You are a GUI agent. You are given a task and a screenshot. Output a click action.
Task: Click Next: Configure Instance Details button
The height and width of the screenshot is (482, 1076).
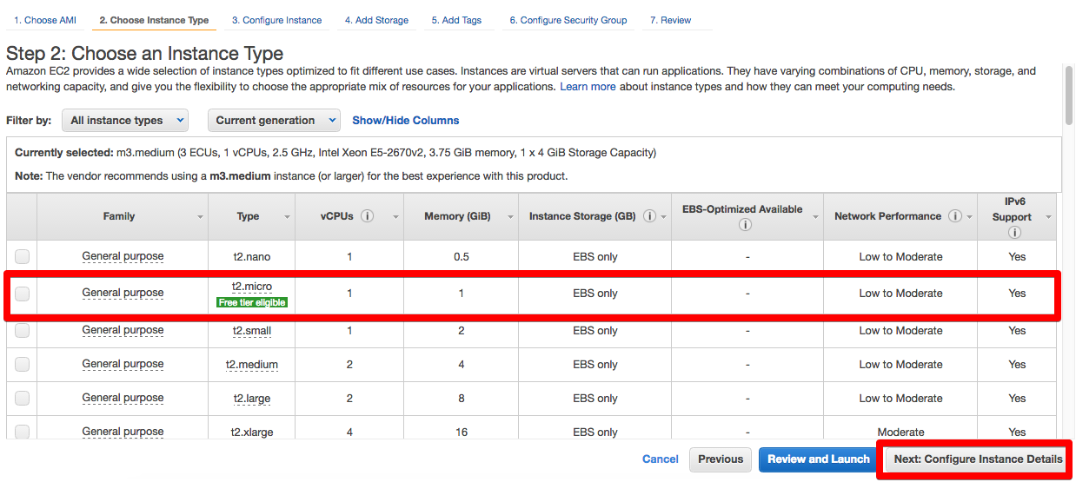coord(978,459)
